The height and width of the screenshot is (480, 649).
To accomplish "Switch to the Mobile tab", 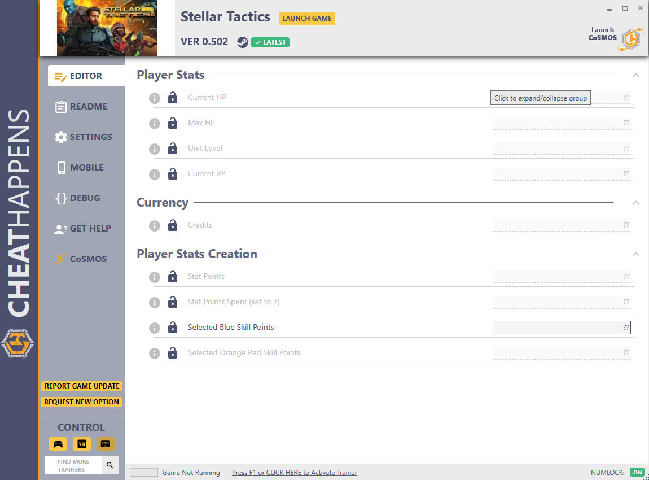I will click(x=80, y=167).
